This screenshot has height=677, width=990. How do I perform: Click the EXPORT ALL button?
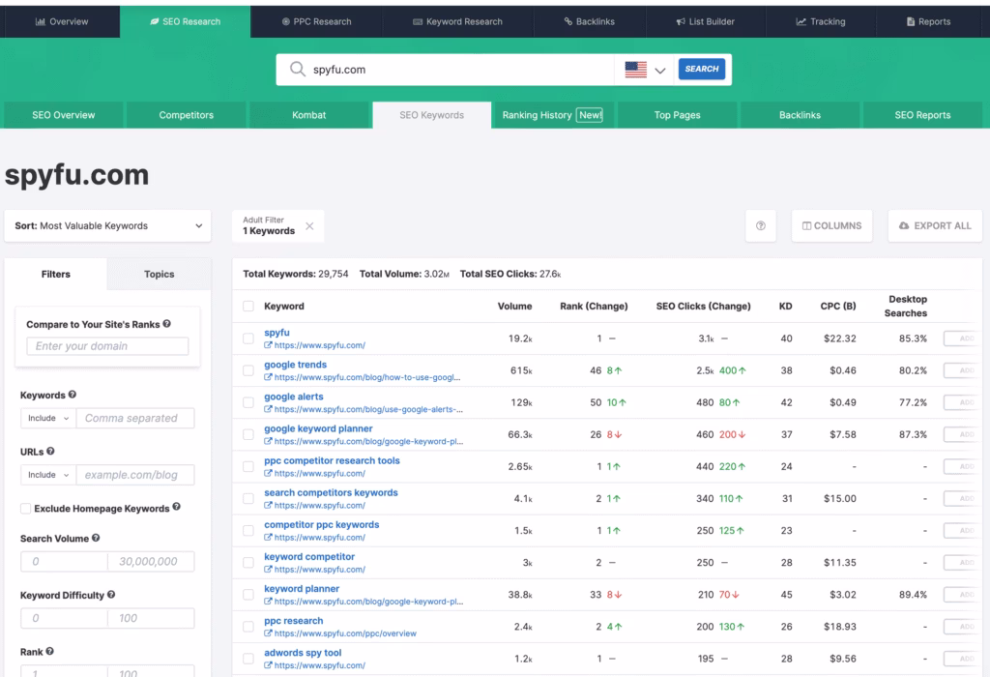point(935,225)
